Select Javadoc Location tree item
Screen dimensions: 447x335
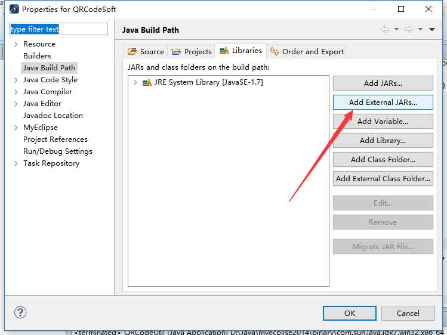click(x=53, y=116)
